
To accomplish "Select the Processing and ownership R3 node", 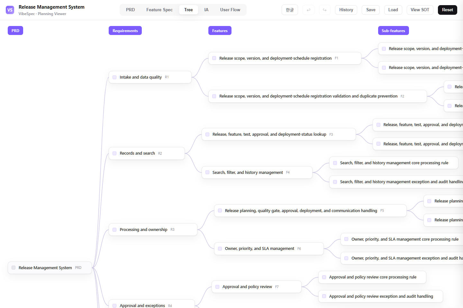I will (x=153, y=230).
